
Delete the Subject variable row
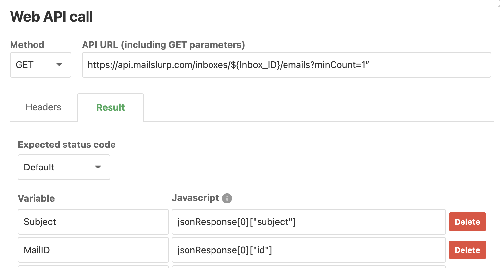tap(467, 222)
